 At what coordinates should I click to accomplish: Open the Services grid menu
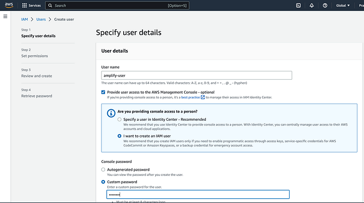pyautogui.click(x=24, y=5)
